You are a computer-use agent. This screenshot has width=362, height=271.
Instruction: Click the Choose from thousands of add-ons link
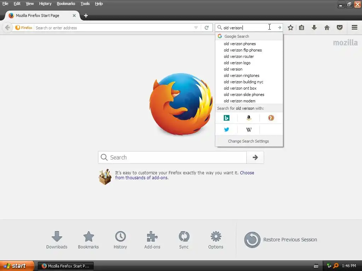pyautogui.click(x=185, y=175)
